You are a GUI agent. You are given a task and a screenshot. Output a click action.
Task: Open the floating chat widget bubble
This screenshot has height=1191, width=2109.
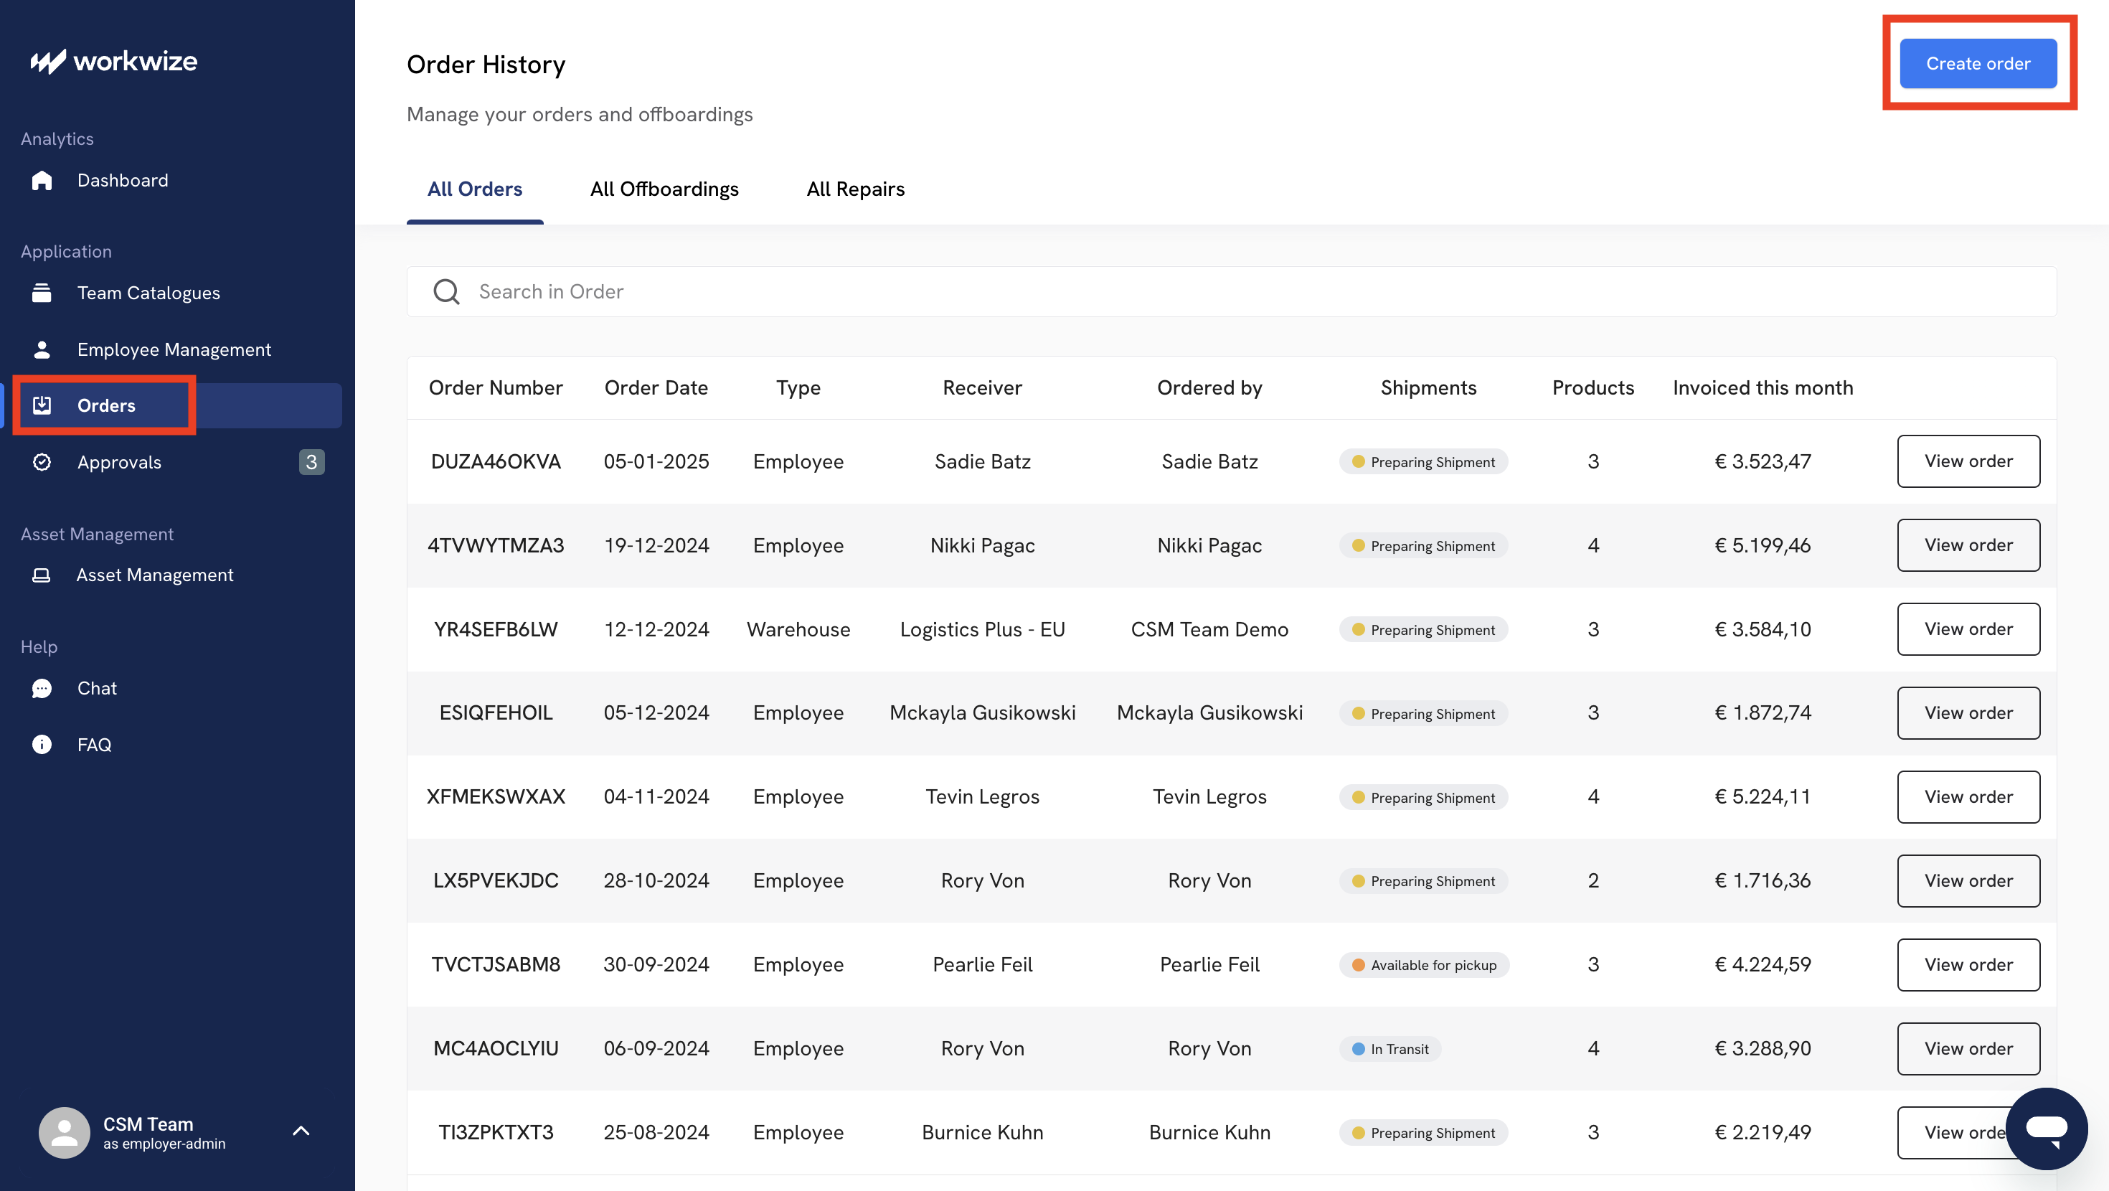coord(2046,1129)
